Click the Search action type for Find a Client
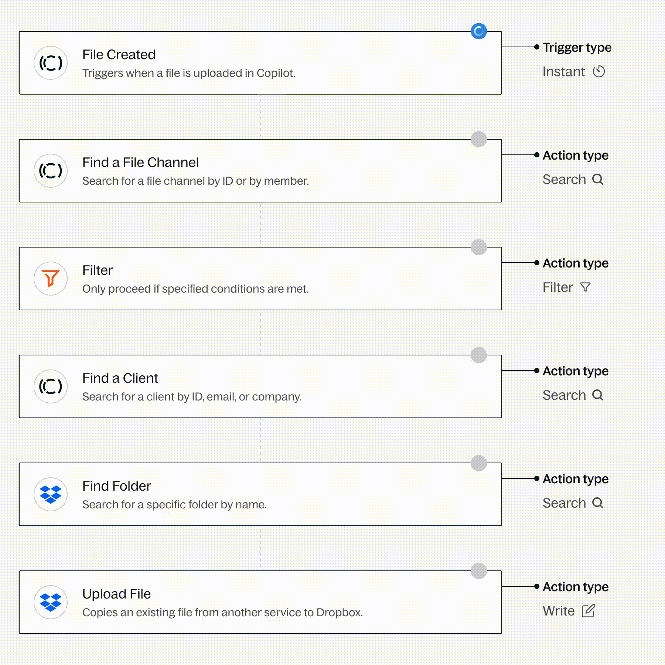 pyautogui.click(x=564, y=395)
